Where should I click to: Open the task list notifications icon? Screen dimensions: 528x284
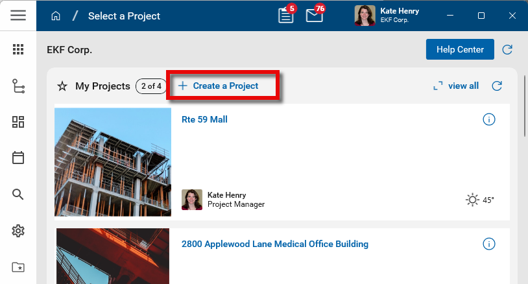tap(286, 16)
